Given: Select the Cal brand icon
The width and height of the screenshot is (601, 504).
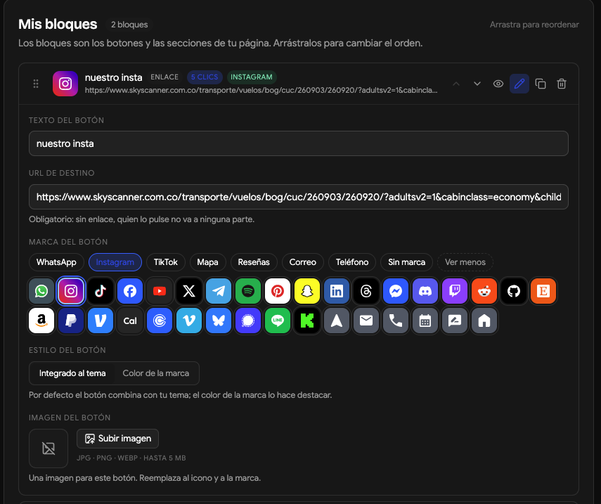Looking at the screenshot, I should (x=130, y=321).
